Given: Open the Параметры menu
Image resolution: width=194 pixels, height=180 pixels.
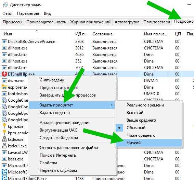Looking at the screenshot, I should [x=28, y=13].
